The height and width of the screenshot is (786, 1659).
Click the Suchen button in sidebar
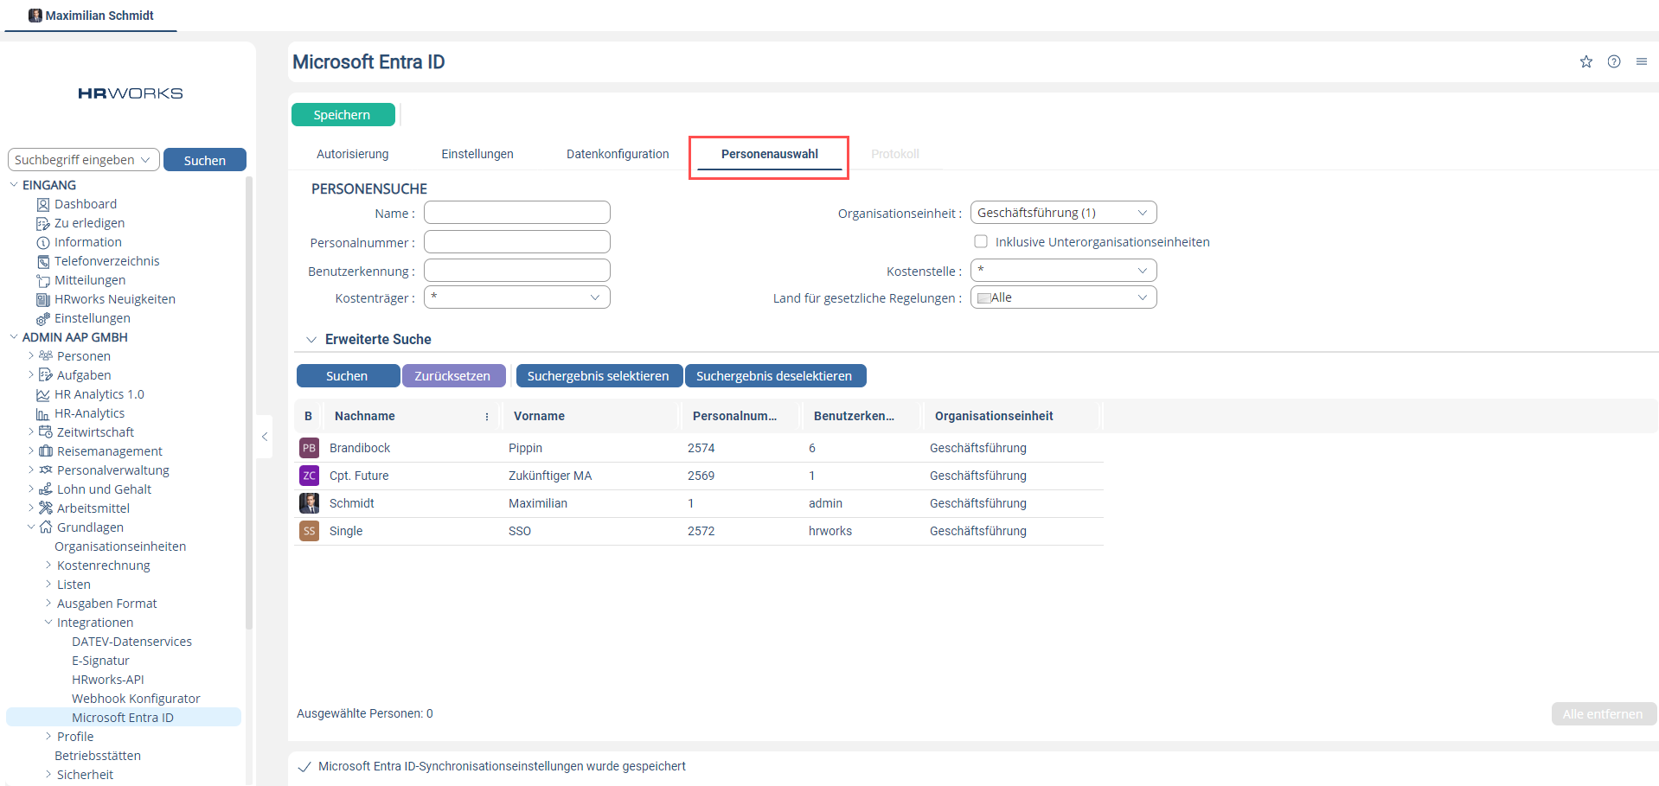tap(205, 160)
